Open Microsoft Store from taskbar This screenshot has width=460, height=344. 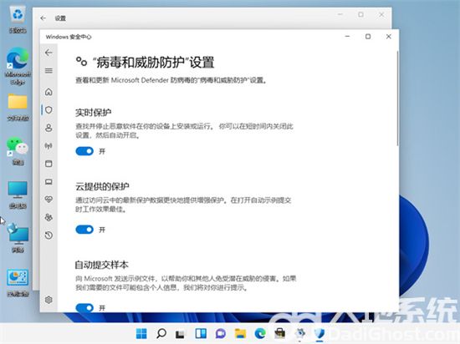click(x=280, y=333)
